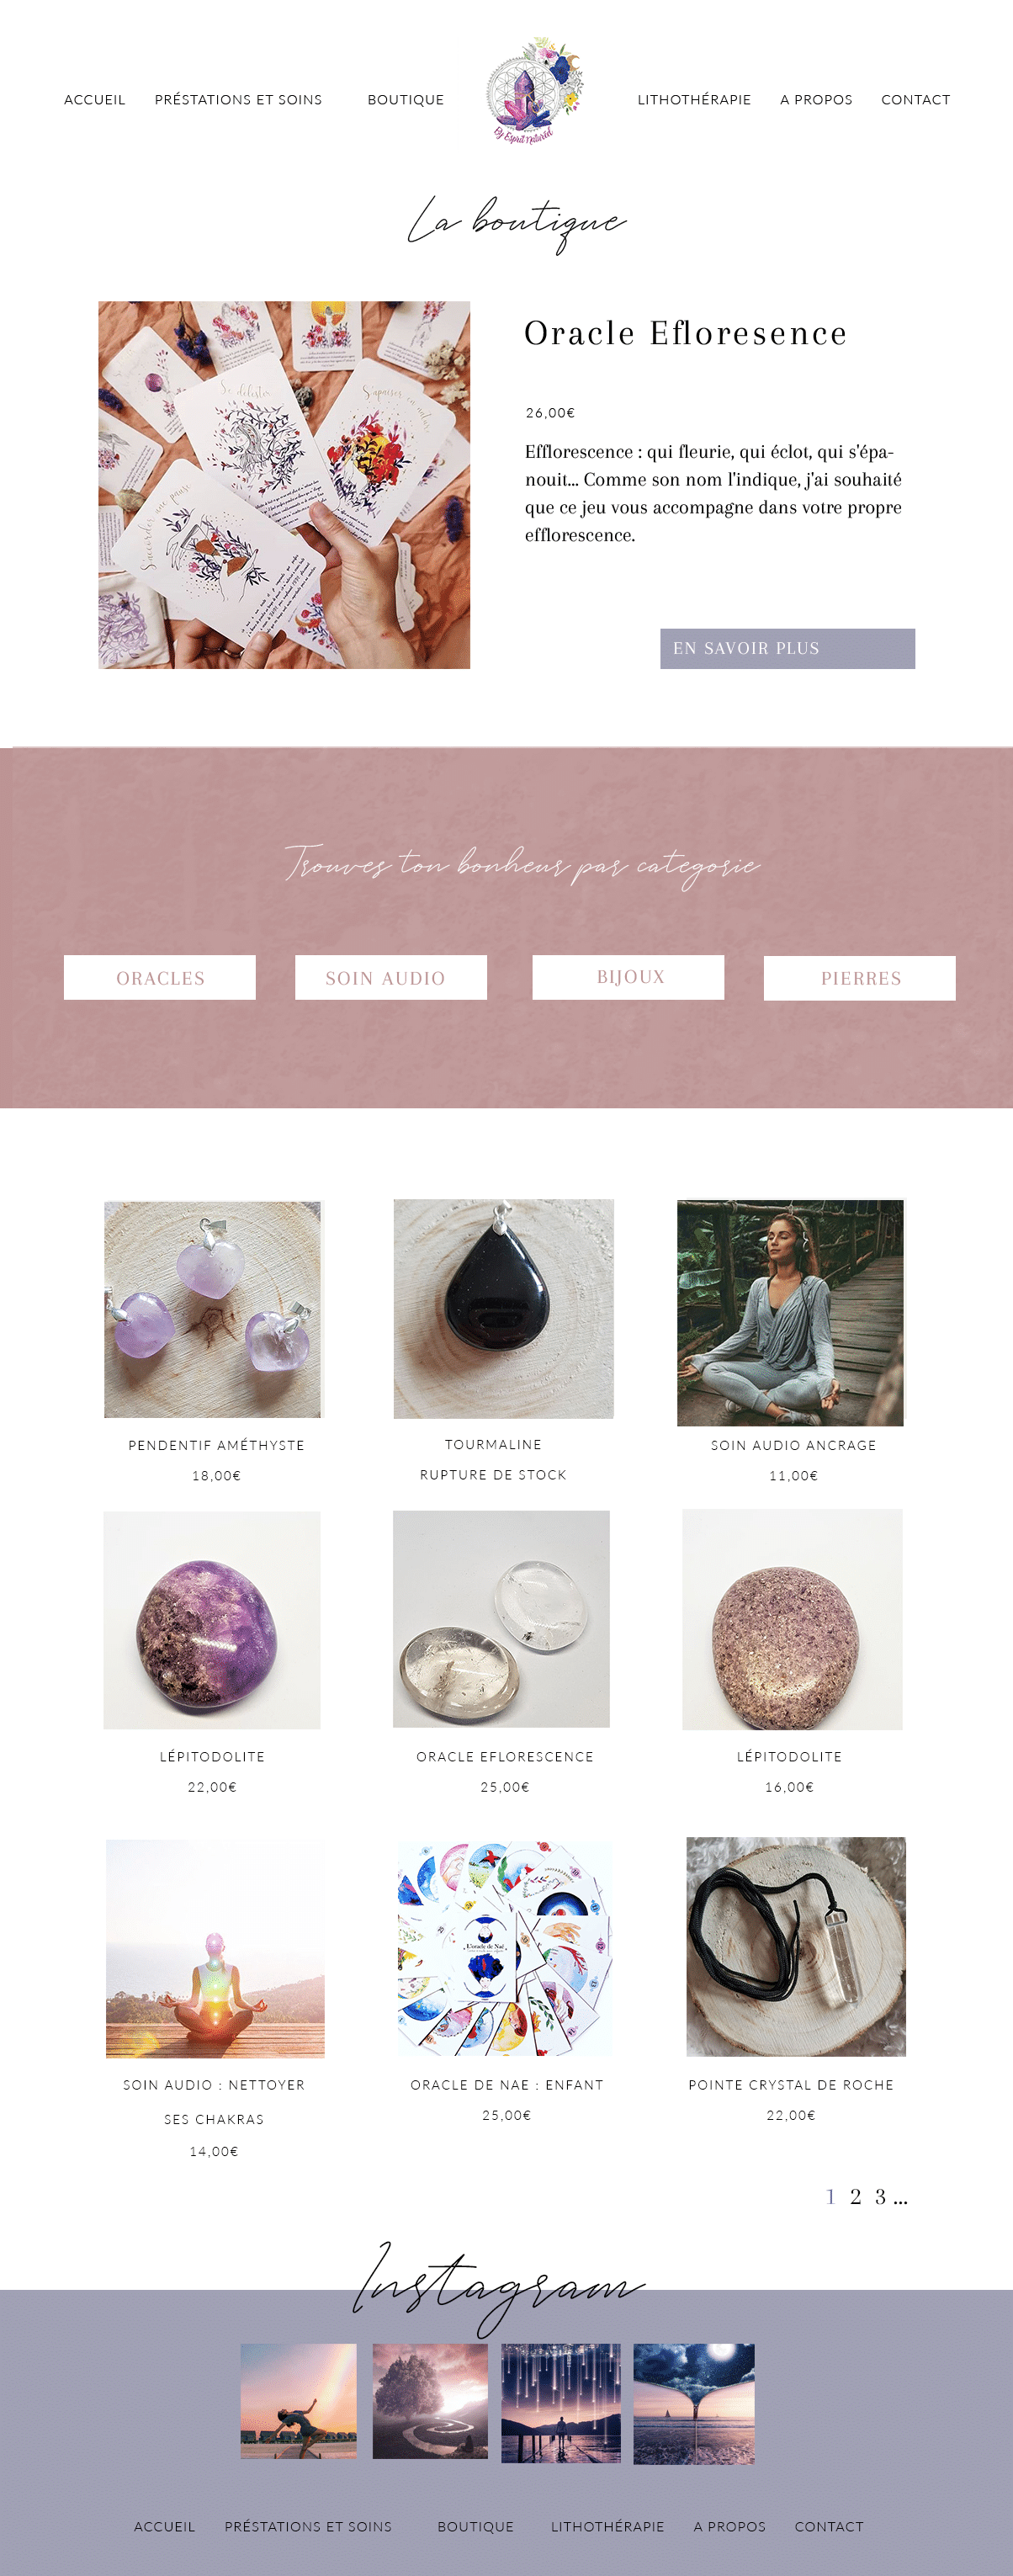1013x2576 pixels.
Task: Select the Oracles category button
Action: click(x=160, y=977)
